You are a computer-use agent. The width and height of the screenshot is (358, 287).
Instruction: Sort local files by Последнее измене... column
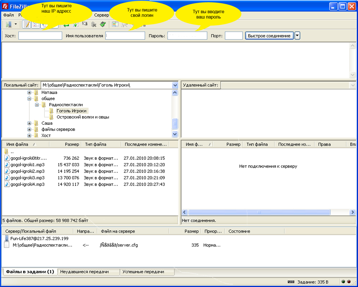[146, 144]
